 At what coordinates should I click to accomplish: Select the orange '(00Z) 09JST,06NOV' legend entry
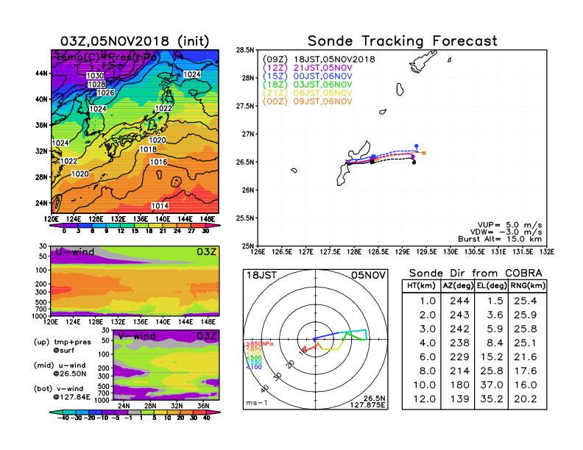[x=307, y=101]
